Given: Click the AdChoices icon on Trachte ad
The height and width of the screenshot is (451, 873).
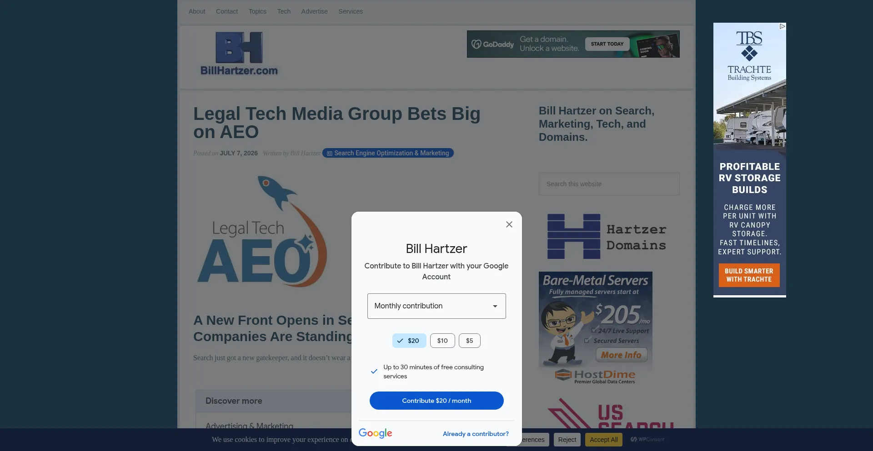Looking at the screenshot, I should (782, 26).
